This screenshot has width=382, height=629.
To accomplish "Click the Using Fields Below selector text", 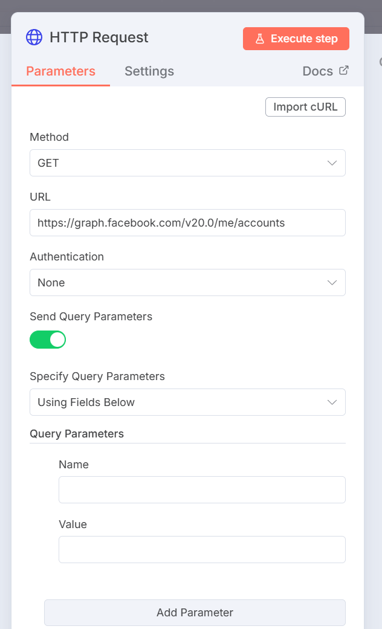I will (x=86, y=402).
